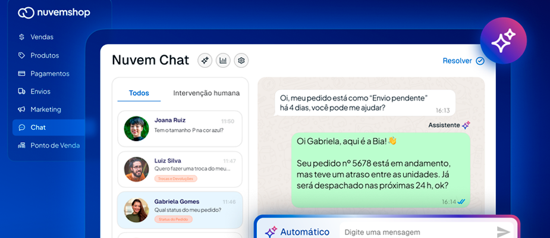Open Joana Ruiz conversation
The image size is (550, 238).
click(x=180, y=129)
